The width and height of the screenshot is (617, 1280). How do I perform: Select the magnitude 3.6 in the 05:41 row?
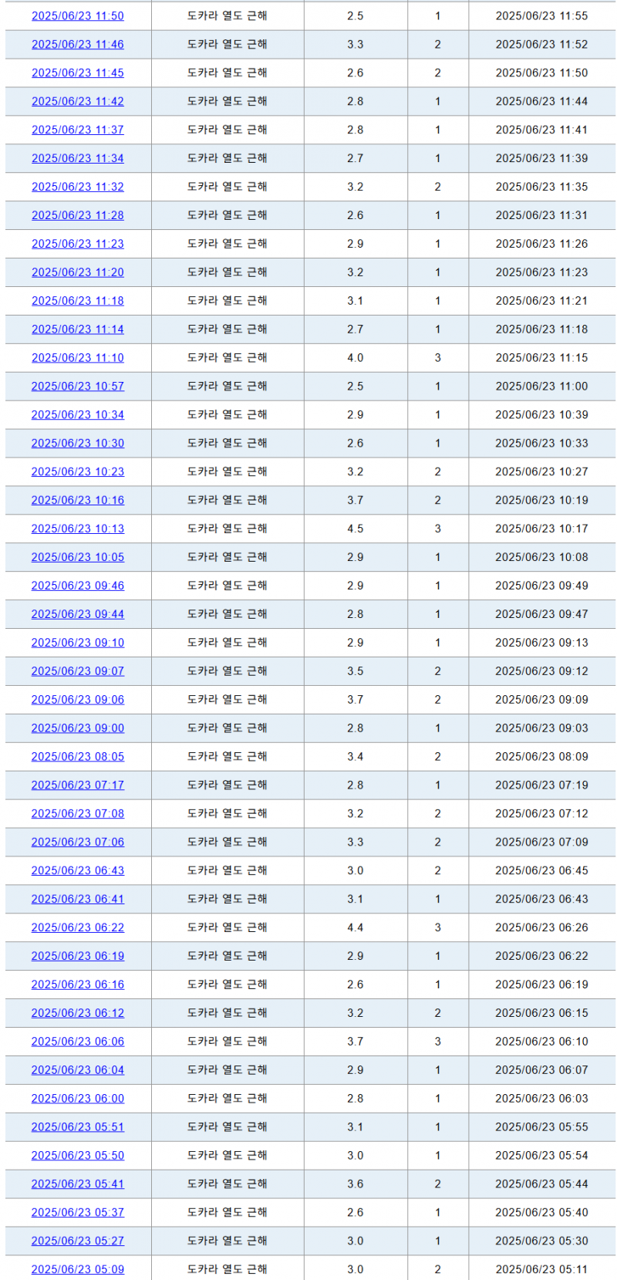tap(356, 1186)
